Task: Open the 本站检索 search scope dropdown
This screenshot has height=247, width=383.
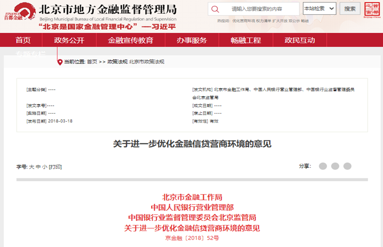Action: pos(319,9)
